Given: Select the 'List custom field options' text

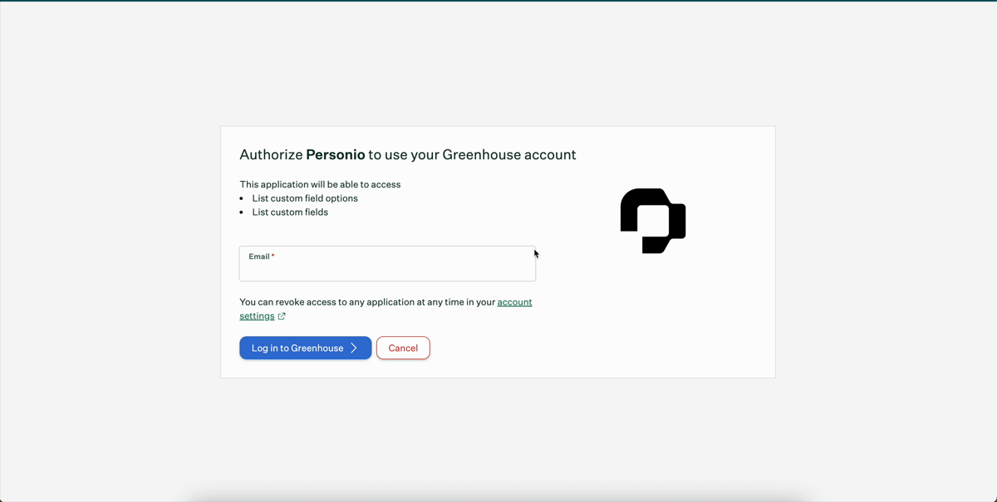Looking at the screenshot, I should [x=305, y=198].
